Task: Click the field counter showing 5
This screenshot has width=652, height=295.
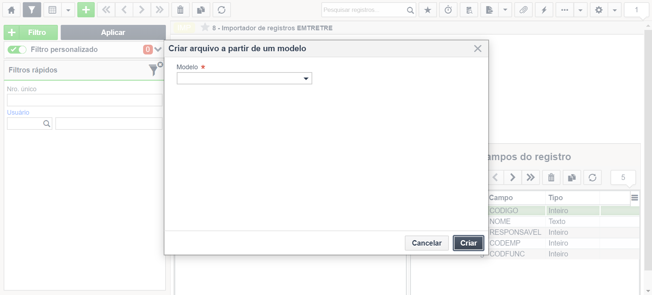Action: pyautogui.click(x=623, y=177)
